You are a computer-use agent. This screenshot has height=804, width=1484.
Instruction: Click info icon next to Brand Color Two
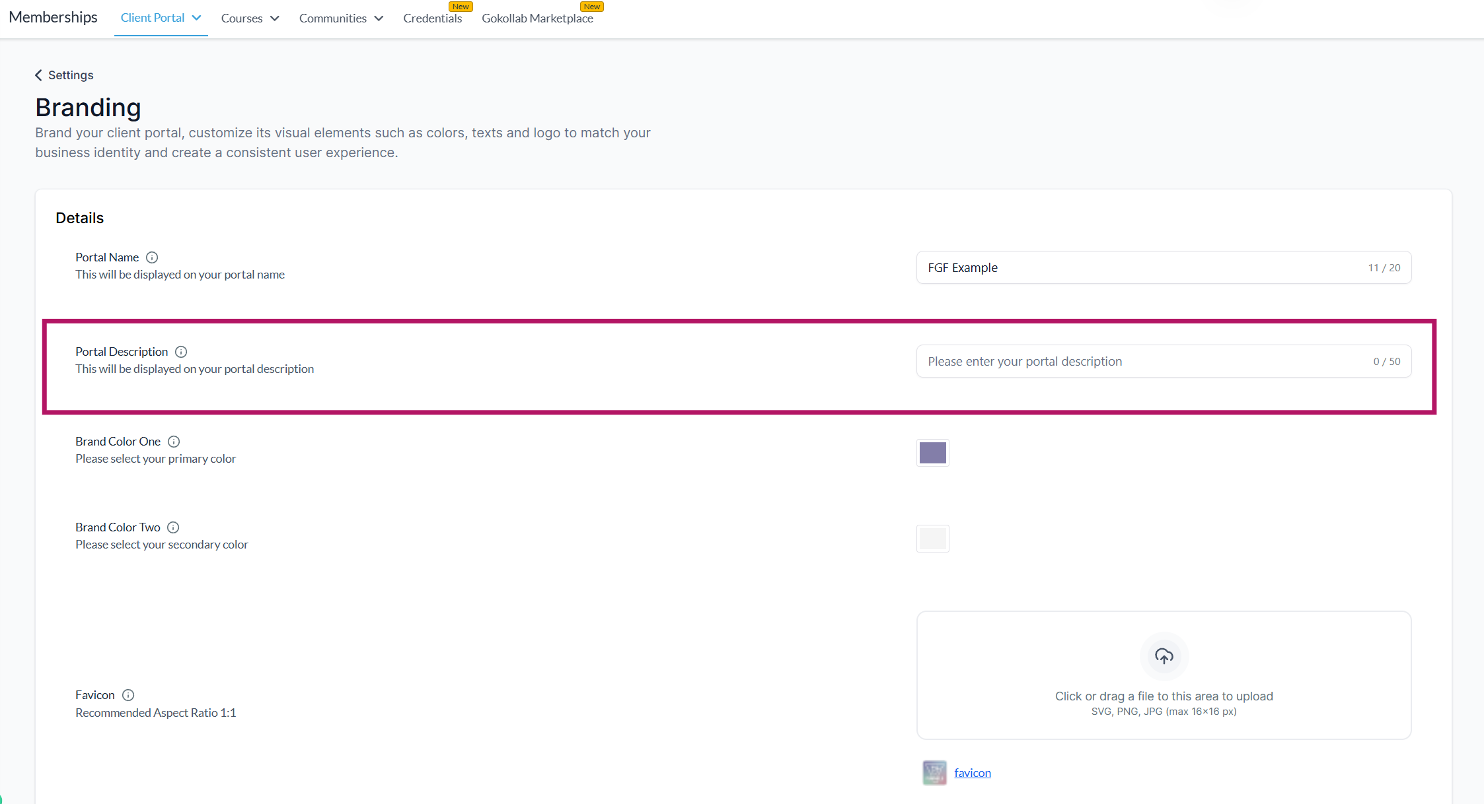(x=173, y=527)
